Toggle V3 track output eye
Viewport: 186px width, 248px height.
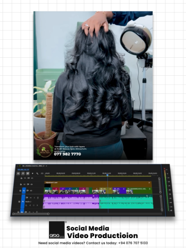(32, 178)
